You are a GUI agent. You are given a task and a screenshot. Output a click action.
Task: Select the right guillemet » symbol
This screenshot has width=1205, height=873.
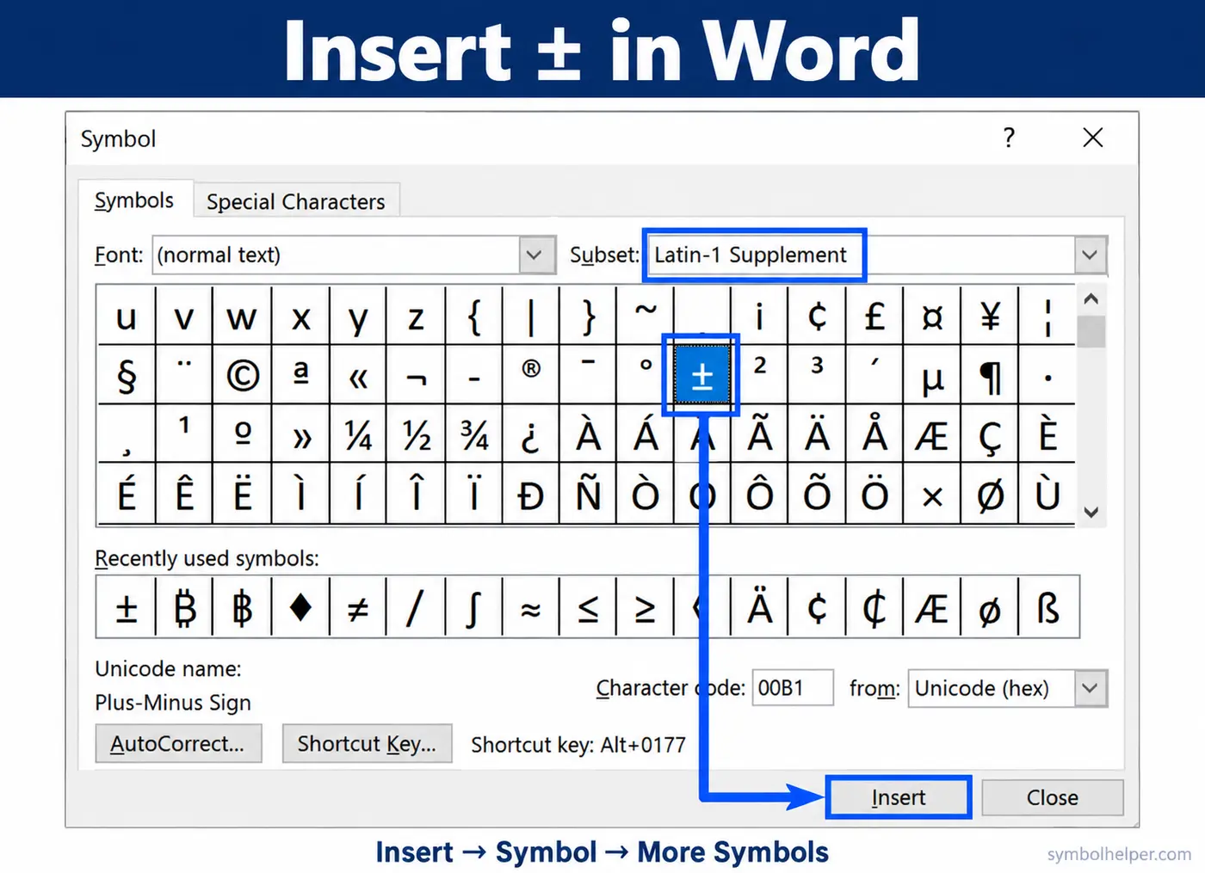(x=300, y=435)
